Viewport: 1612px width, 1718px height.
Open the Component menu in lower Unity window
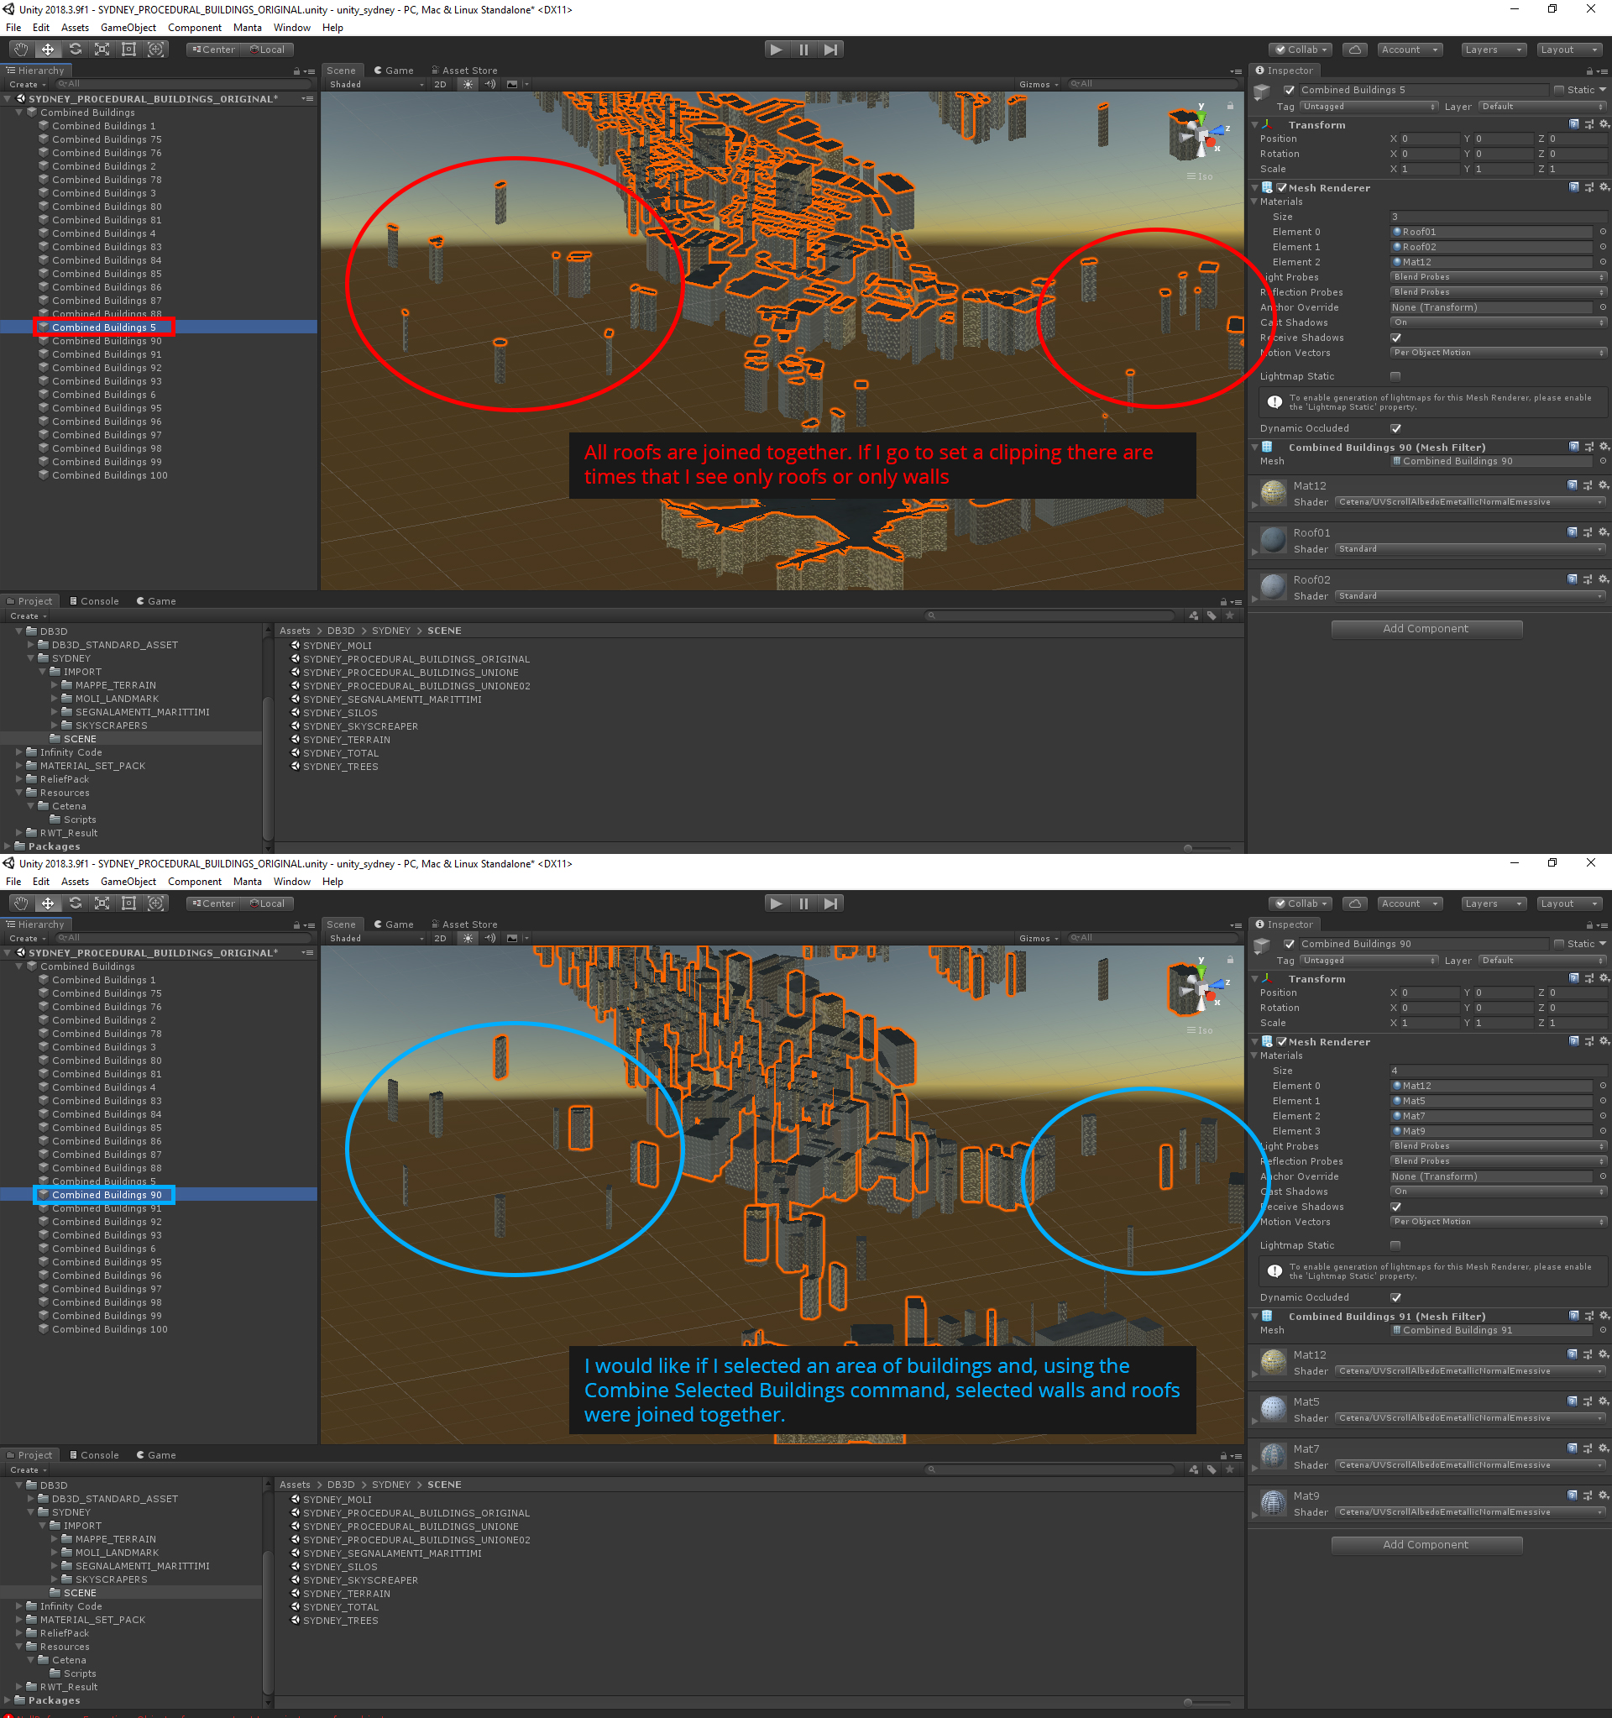[195, 882]
